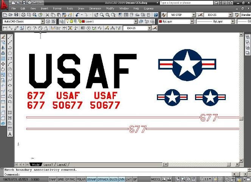Click in the keyword or phrase search field
The width and height of the screenshot is (251, 182).
(x=186, y=3)
